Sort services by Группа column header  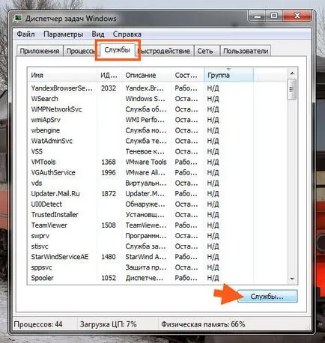[228, 75]
